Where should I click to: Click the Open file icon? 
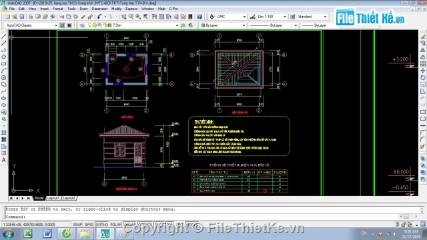click(15, 17)
